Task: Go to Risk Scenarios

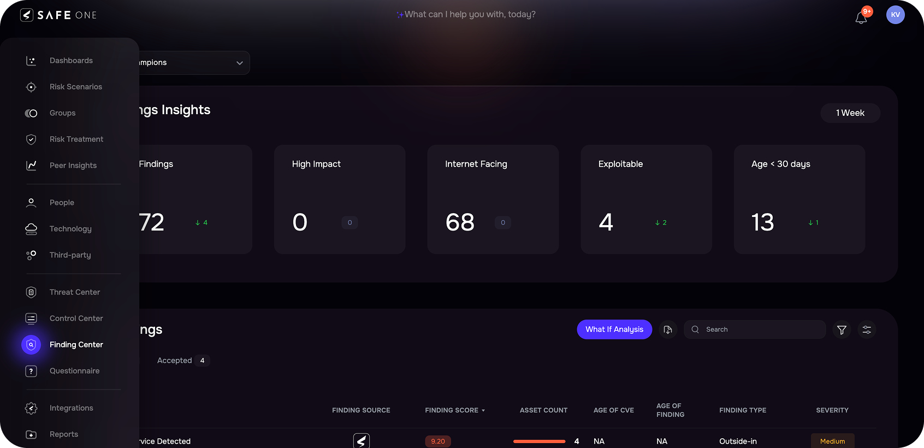Action: click(x=76, y=87)
